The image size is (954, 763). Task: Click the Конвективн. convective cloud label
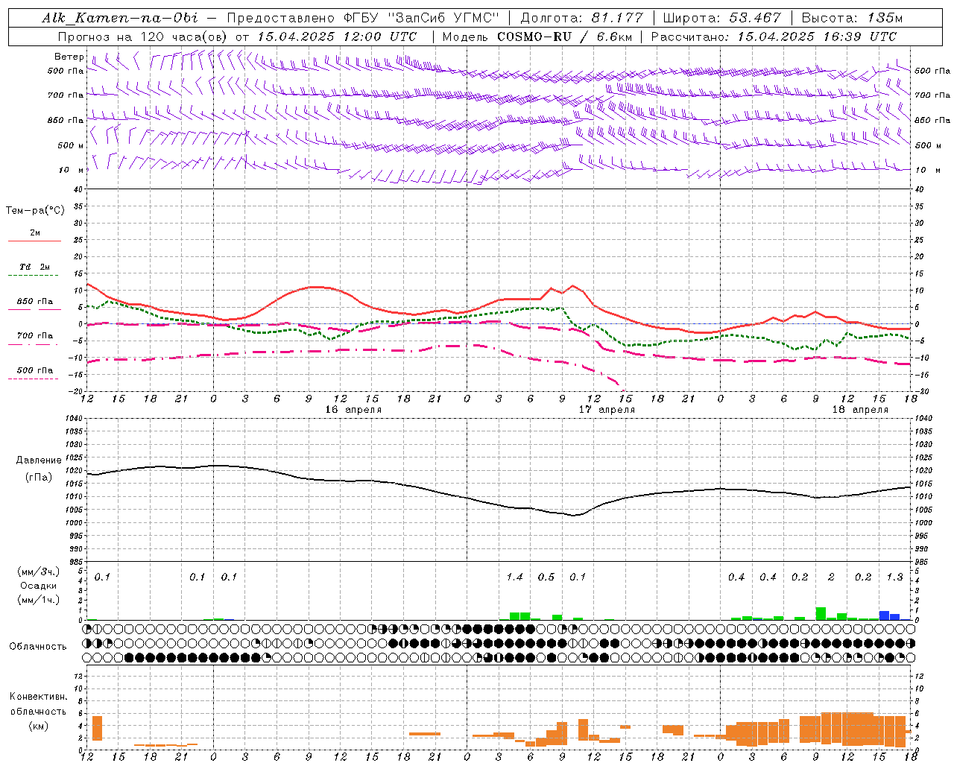point(38,697)
